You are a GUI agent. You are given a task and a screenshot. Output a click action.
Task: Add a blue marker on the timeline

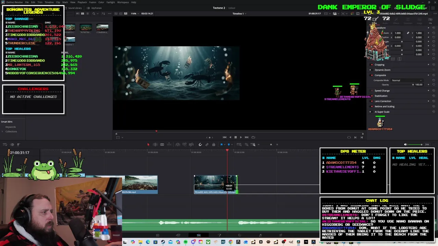click(229, 145)
